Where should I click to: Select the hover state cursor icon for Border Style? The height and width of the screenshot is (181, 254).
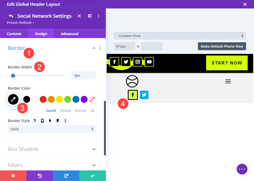coord(50,121)
